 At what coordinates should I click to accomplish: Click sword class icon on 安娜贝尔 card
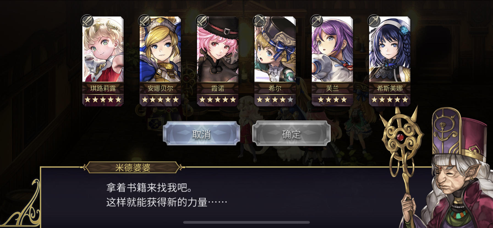click(x=144, y=21)
